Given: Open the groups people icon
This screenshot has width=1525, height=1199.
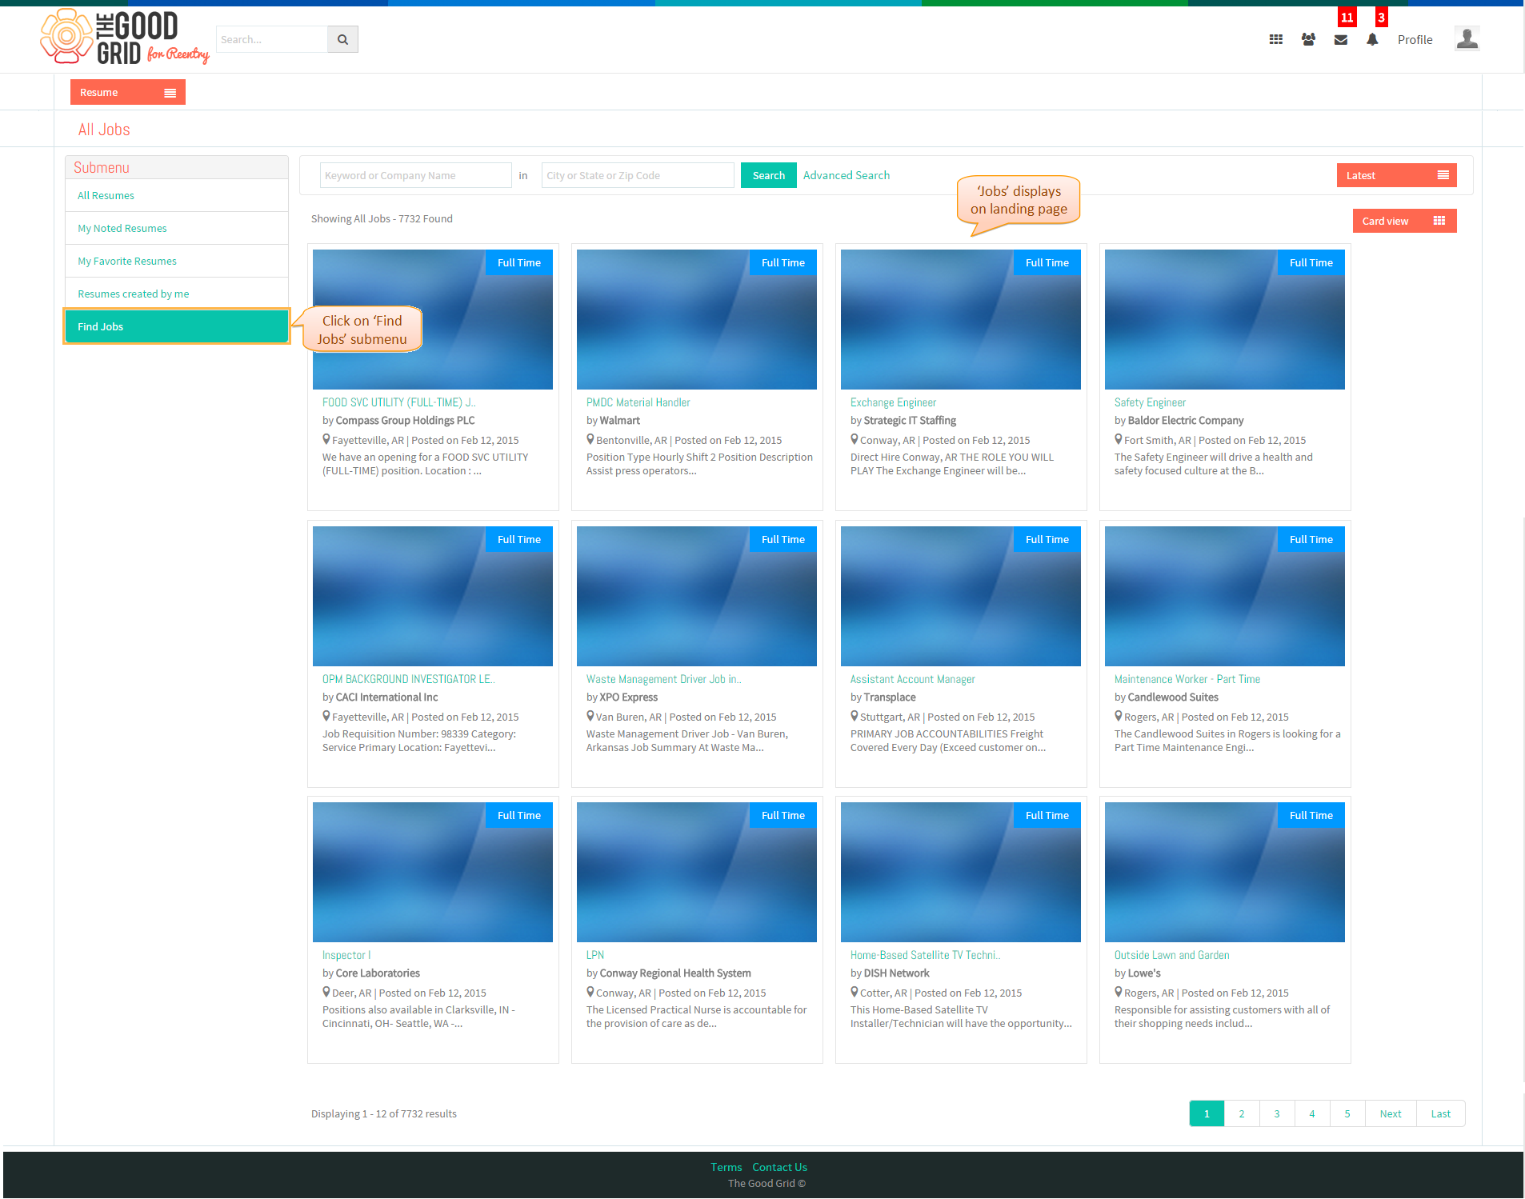Looking at the screenshot, I should tap(1308, 39).
